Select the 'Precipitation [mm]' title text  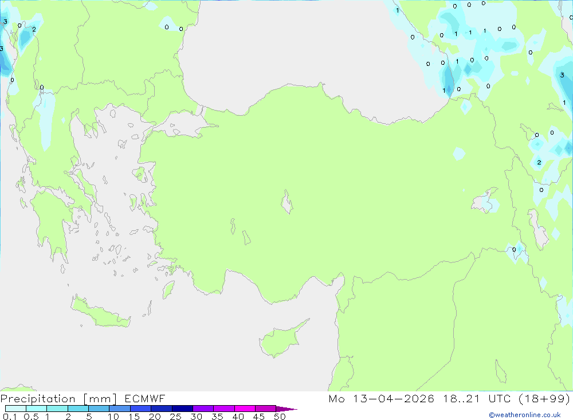58,399
